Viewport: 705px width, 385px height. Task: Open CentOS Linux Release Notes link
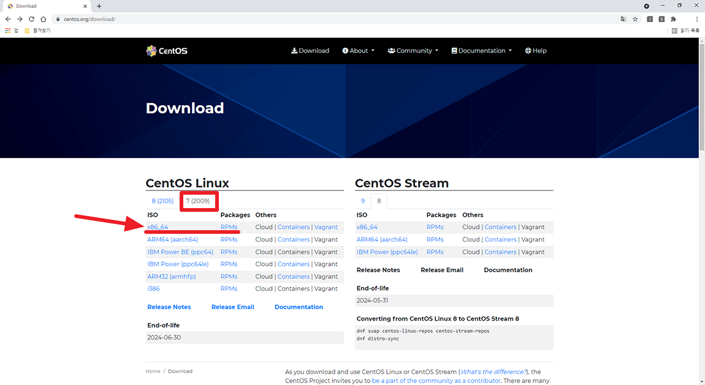(169, 307)
